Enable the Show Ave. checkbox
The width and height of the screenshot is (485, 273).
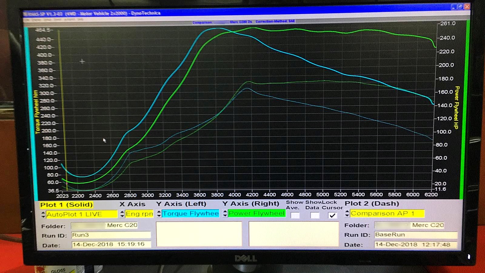[x=295, y=215]
